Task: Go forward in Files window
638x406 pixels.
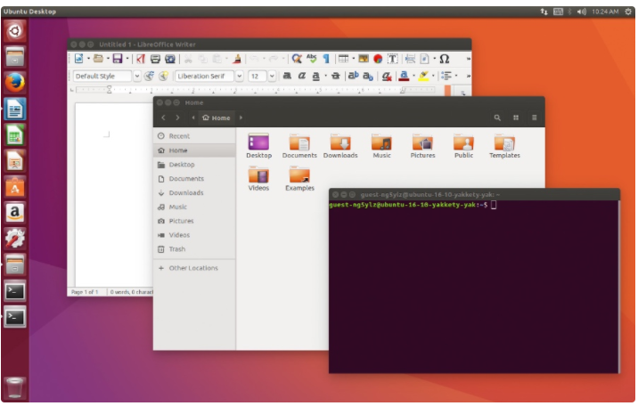Action: [177, 118]
